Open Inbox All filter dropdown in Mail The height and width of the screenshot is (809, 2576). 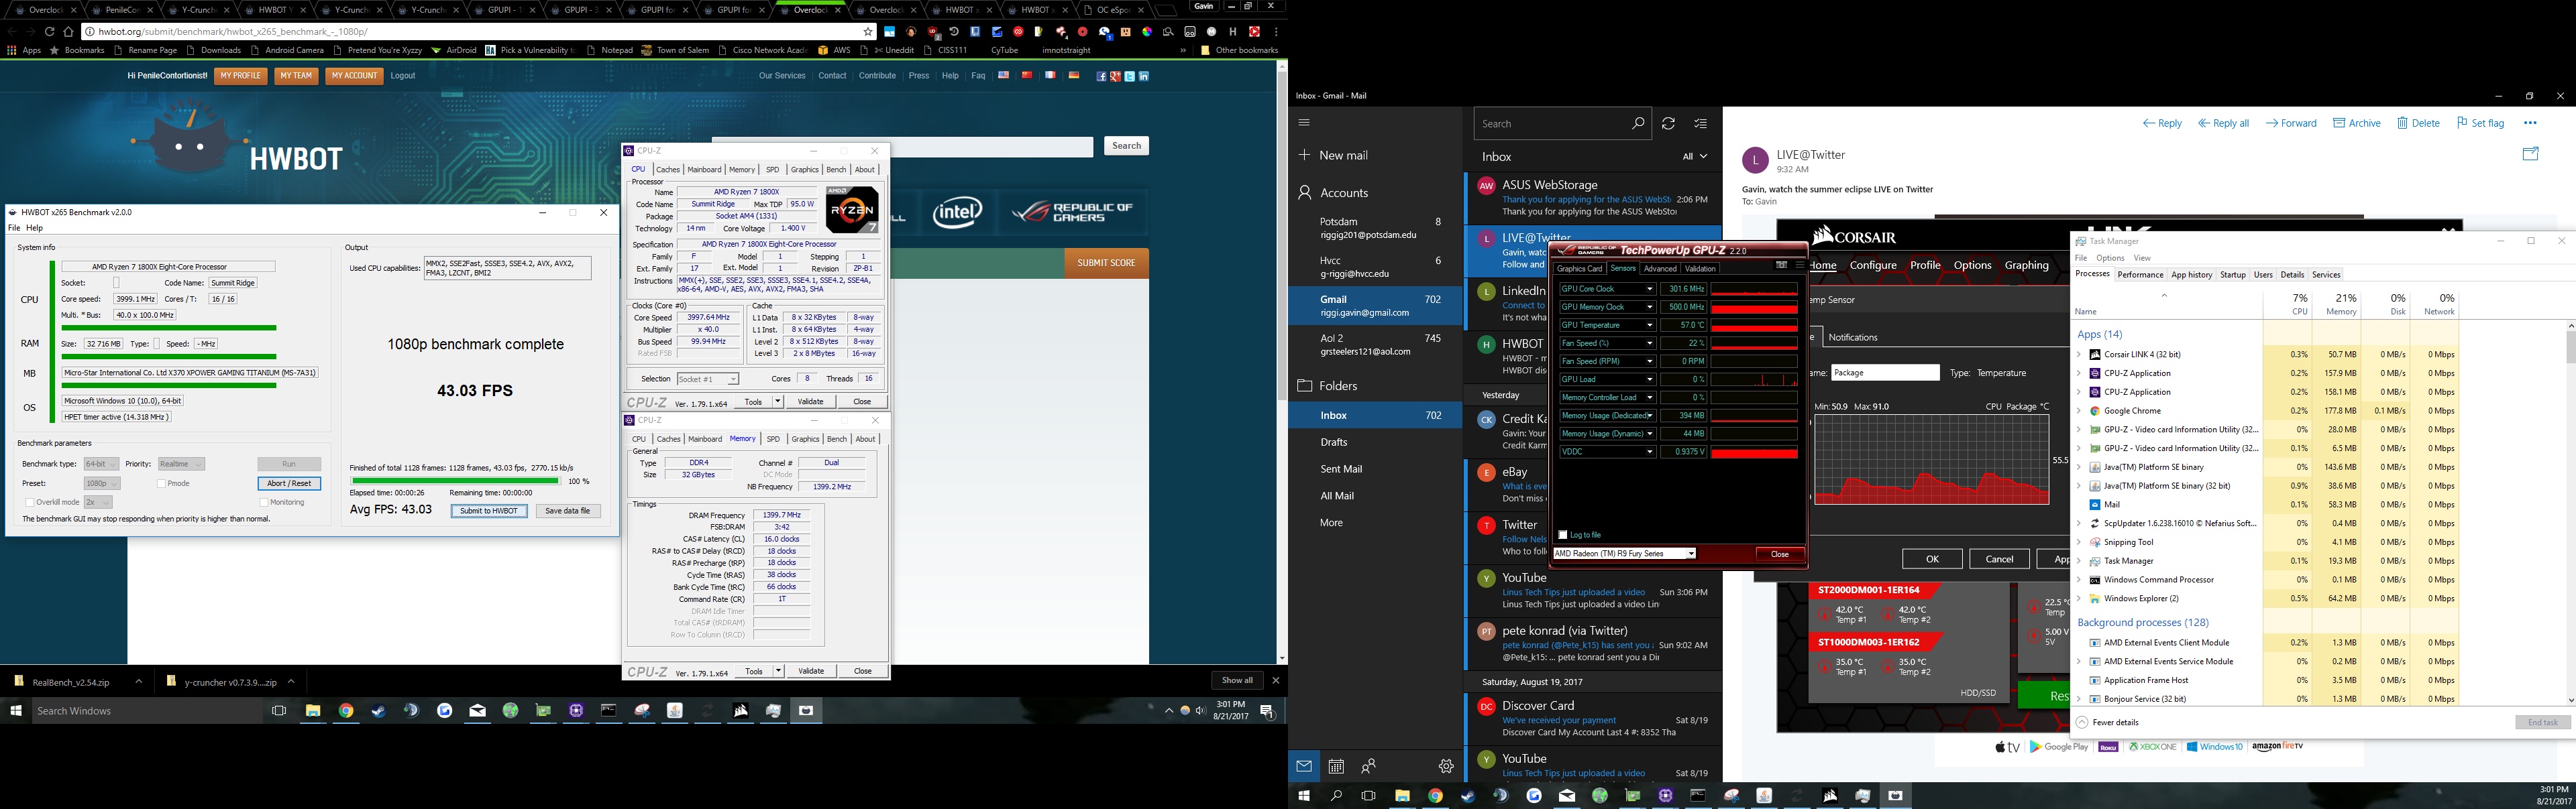[1695, 157]
